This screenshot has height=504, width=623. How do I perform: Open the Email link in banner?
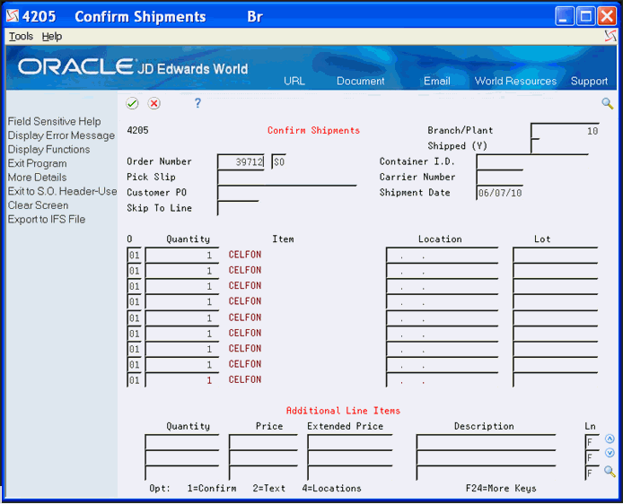coord(436,81)
